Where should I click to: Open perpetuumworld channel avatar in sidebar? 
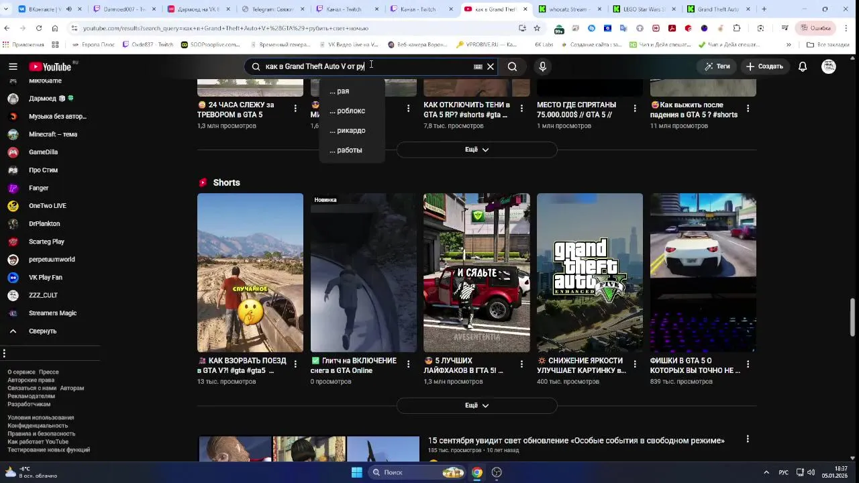coord(13,260)
